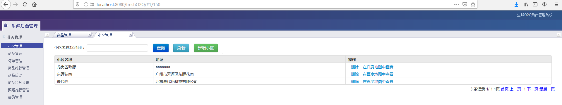Click the blue 查询 button

(161, 48)
